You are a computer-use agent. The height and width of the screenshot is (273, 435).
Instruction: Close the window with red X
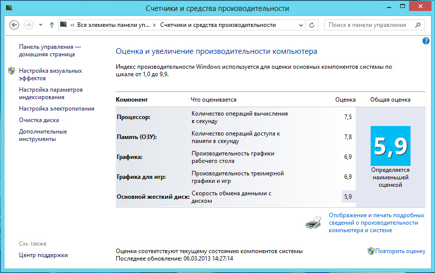pyautogui.click(x=421, y=6)
